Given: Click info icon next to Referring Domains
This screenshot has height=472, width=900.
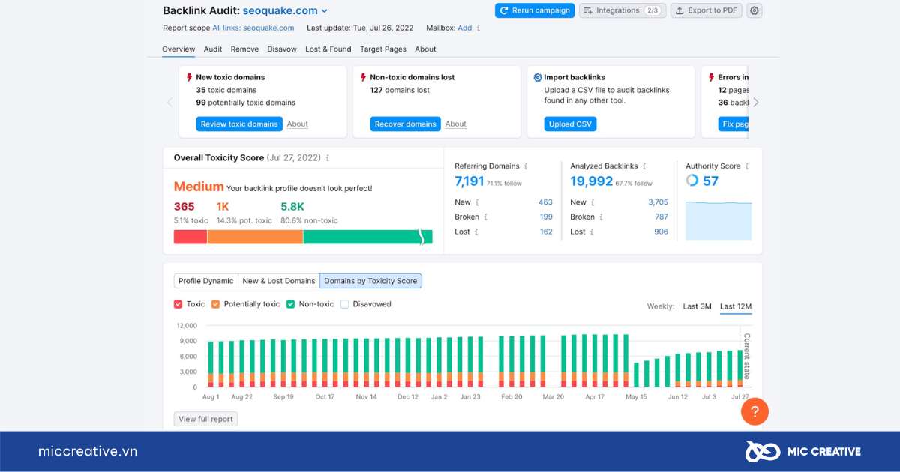Looking at the screenshot, I should pos(526,166).
